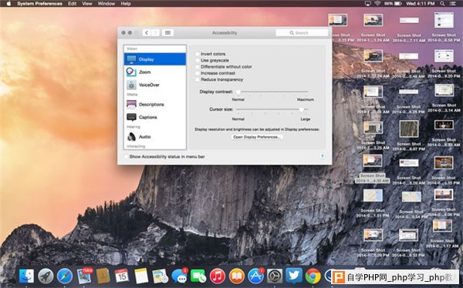Open Finder from the Dock

click(26, 276)
